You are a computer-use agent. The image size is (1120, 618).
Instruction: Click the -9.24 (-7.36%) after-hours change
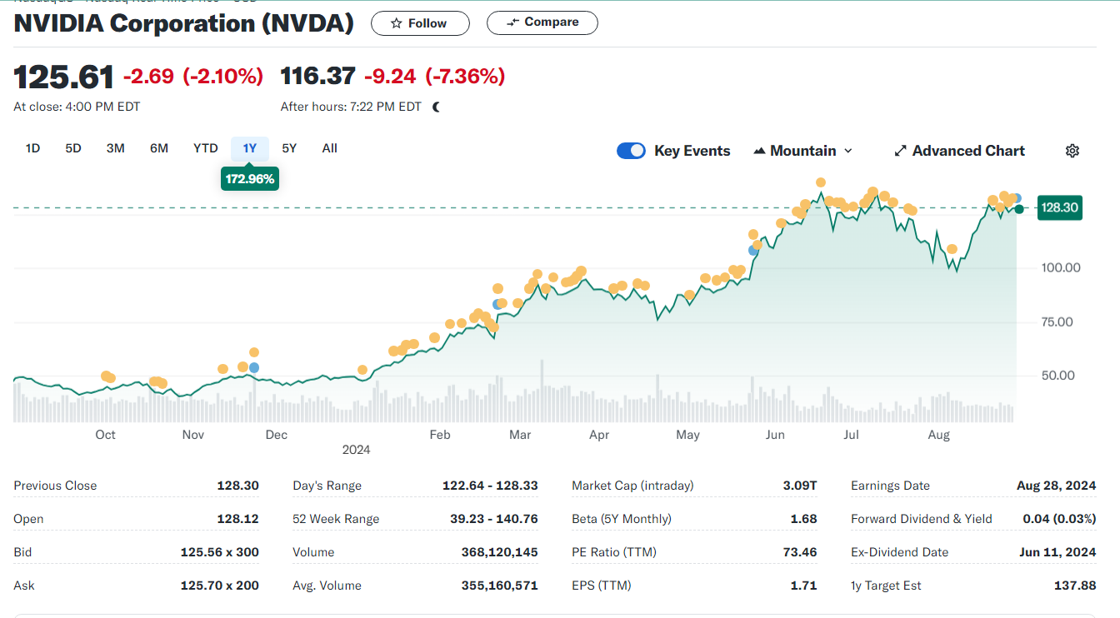click(435, 77)
